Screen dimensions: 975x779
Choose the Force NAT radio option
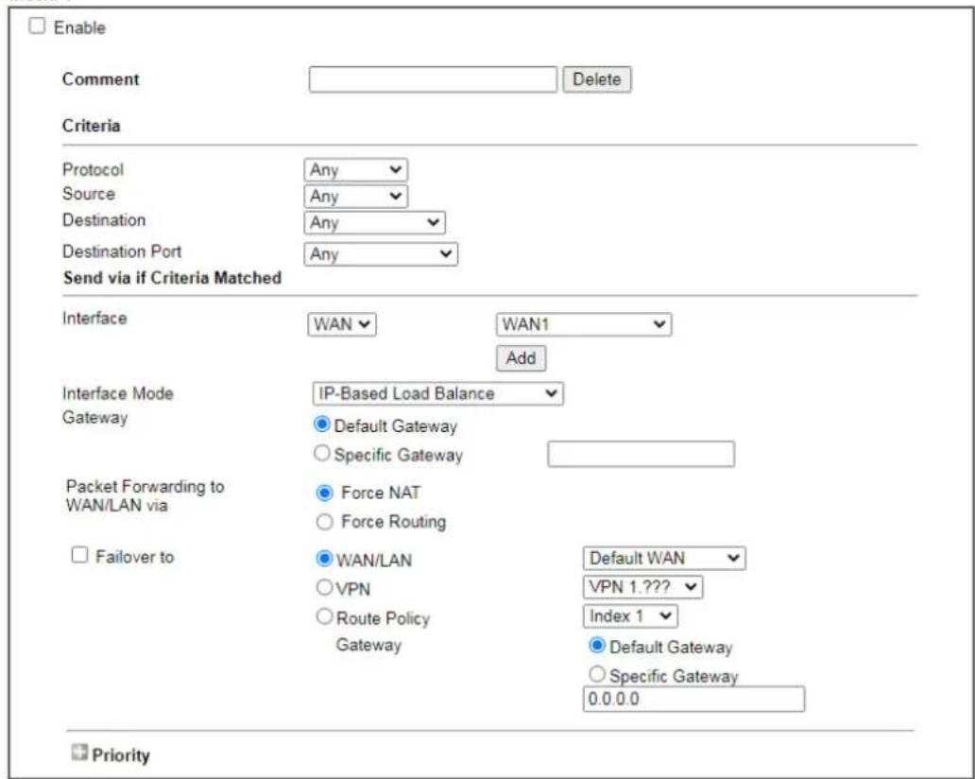[x=325, y=493]
